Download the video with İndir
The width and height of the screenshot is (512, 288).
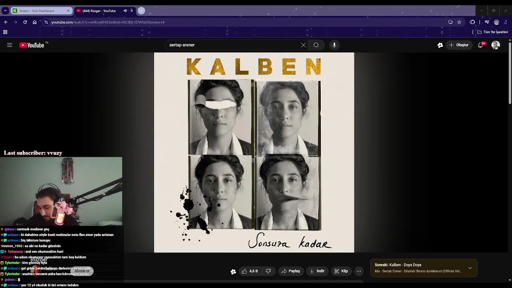[317, 271]
